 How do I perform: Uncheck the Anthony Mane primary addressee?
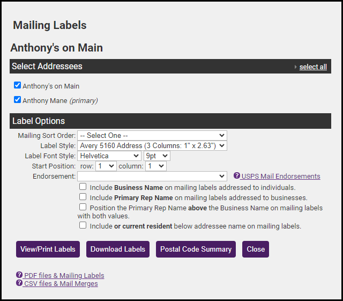click(x=18, y=100)
